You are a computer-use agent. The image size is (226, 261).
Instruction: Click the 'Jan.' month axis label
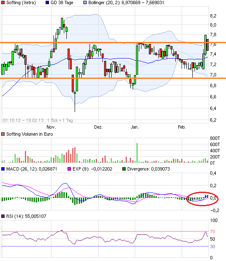tap(135, 127)
